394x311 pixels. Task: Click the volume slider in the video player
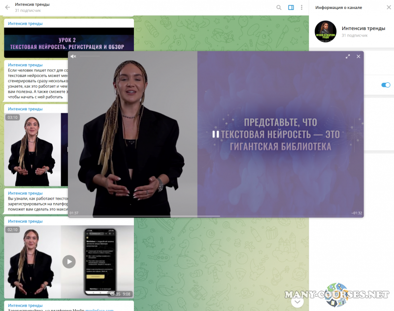90,57
